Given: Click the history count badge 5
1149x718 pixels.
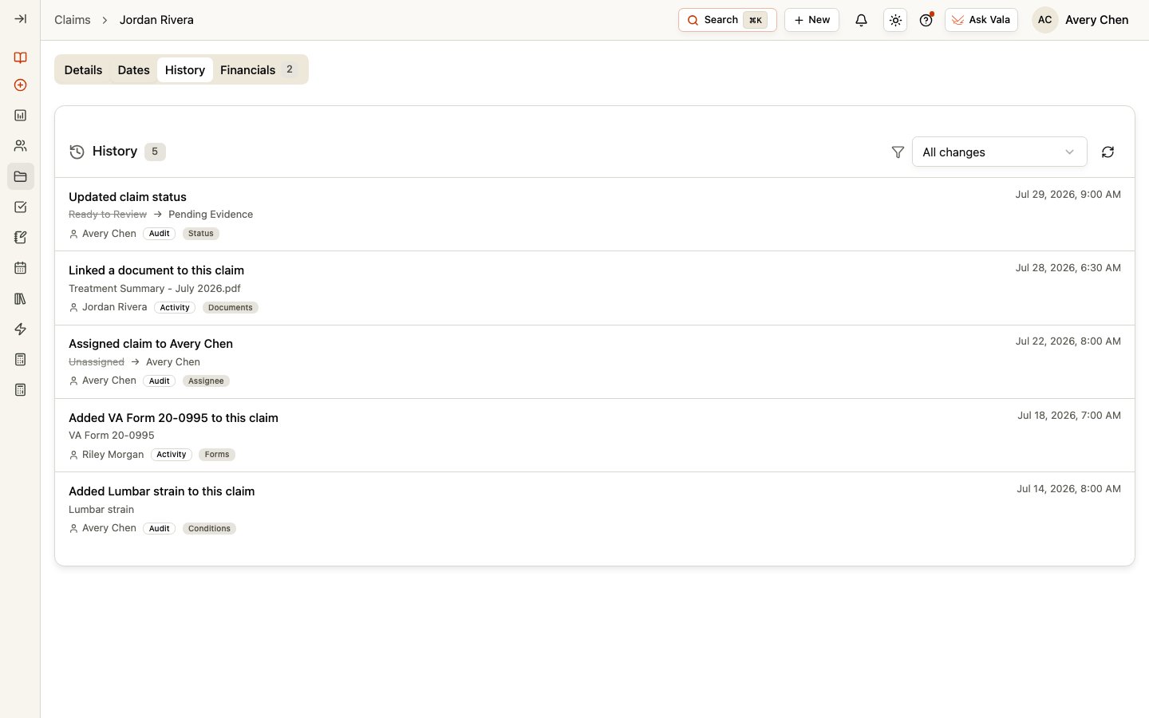Looking at the screenshot, I should pos(155,152).
